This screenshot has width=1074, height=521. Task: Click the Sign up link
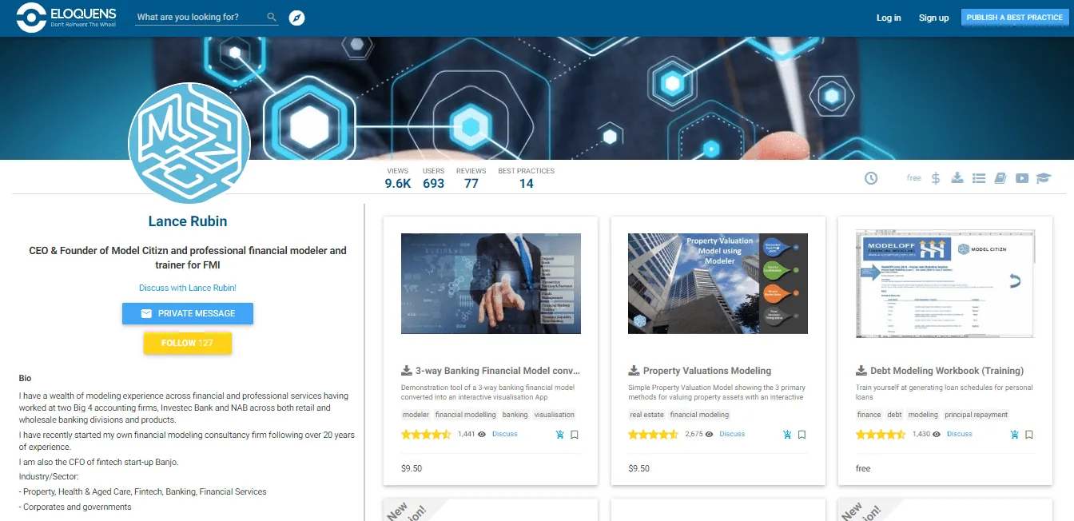(x=933, y=18)
